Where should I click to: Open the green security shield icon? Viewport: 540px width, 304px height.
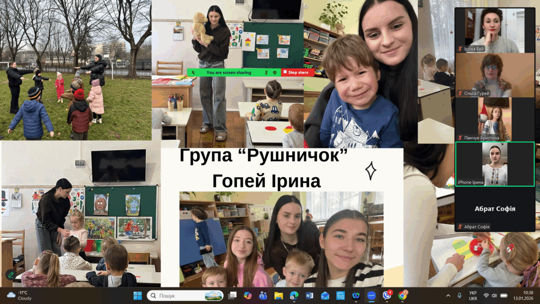(x=274, y=73)
